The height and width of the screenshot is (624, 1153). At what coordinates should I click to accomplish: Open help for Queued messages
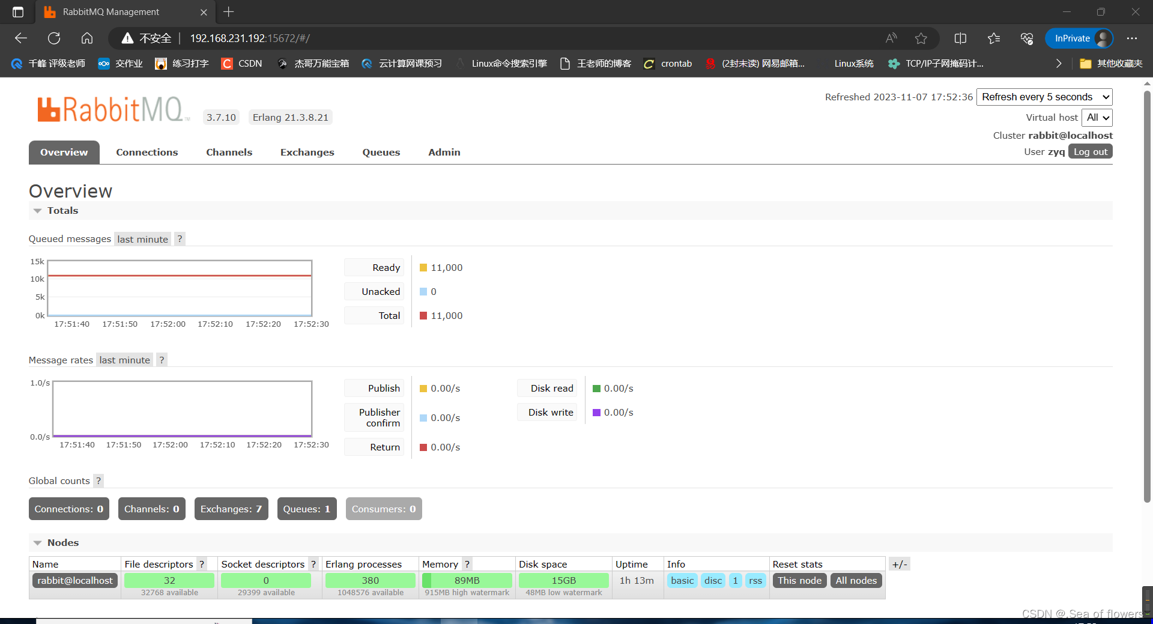point(180,239)
